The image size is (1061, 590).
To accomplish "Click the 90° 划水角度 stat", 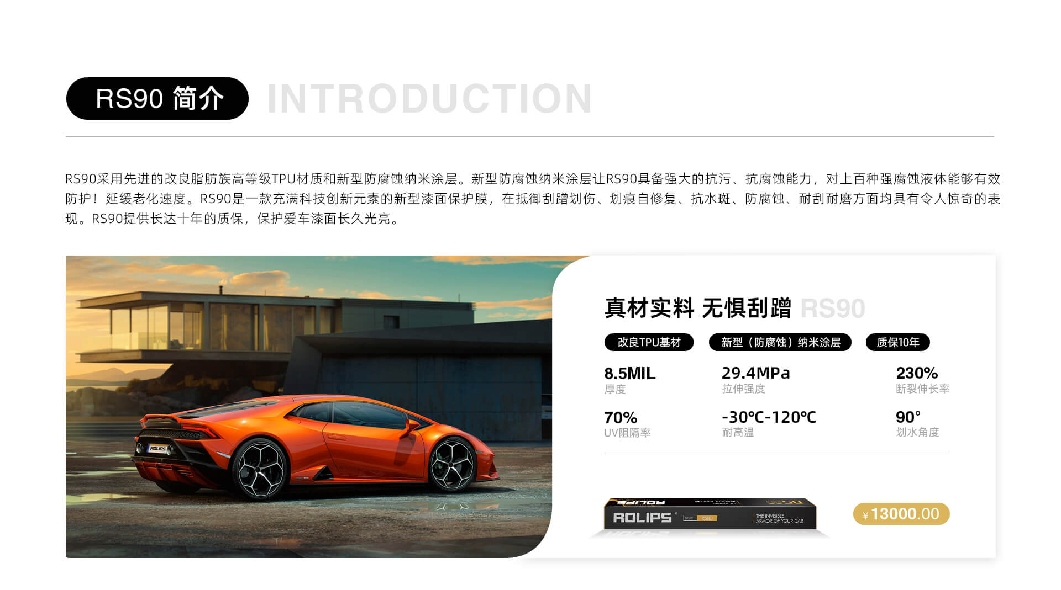I will [x=917, y=424].
